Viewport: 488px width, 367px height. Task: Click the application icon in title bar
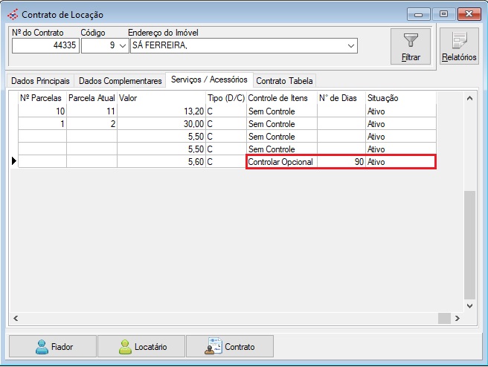(12, 14)
